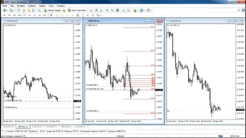Open the Окно menu
This screenshot has height=138, width=246.
click(51, 6)
